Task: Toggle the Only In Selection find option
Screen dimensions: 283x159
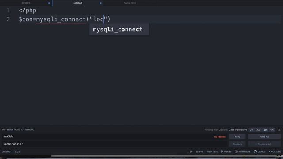Action: (265, 130)
